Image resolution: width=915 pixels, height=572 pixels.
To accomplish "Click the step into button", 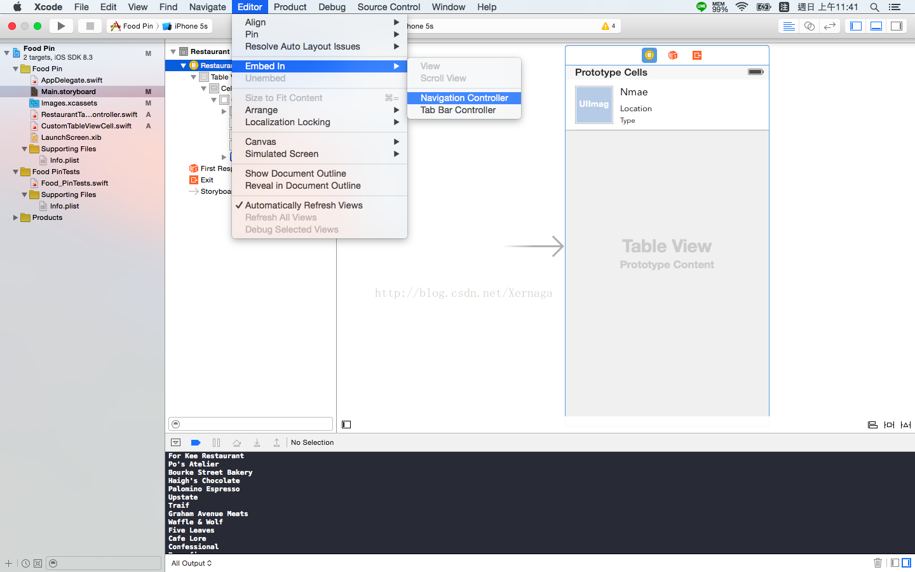I will point(257,442).
